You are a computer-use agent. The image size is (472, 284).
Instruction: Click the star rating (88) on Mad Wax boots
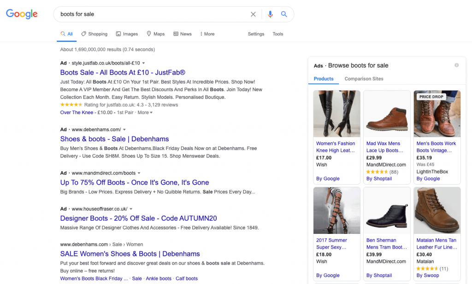(x=382, y=172)
